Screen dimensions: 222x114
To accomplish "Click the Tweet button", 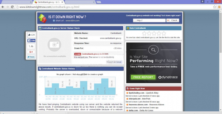I will (31, 57).
